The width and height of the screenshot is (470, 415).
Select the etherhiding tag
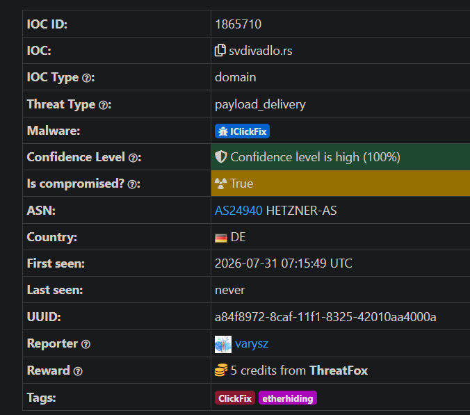coord(287,398)
